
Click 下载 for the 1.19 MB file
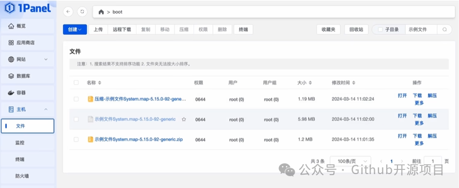pyautogui.click(x=418, y=95)
